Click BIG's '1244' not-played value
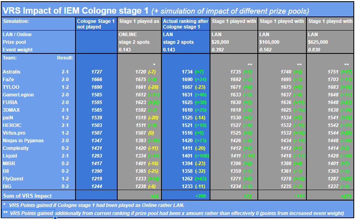 (x=97, y=186)
